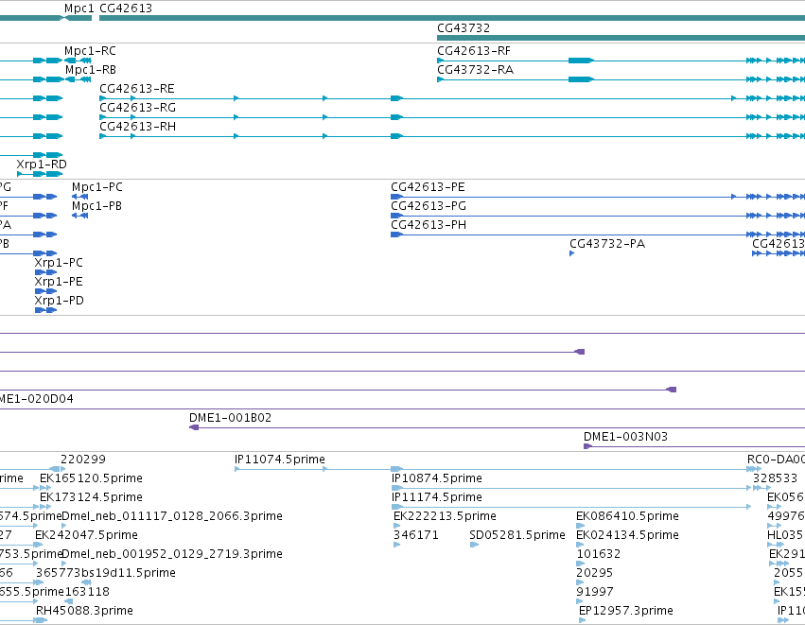Click Dmel_neb_001952_0129_2719.3prime label

tap(172, 554)
